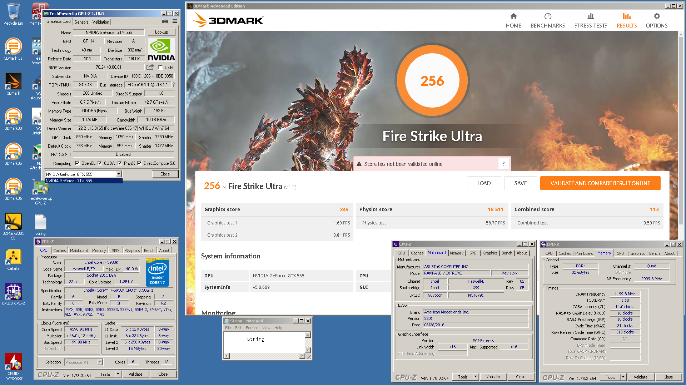Select NVIDIA GeForce GTX 555 from dropdown list
686x386 pixels.
coord(84,181)
